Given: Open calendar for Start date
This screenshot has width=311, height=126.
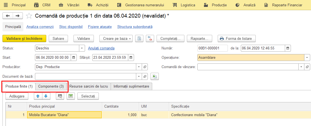Looking at the screenshot, I should click(x=73, y=58).
